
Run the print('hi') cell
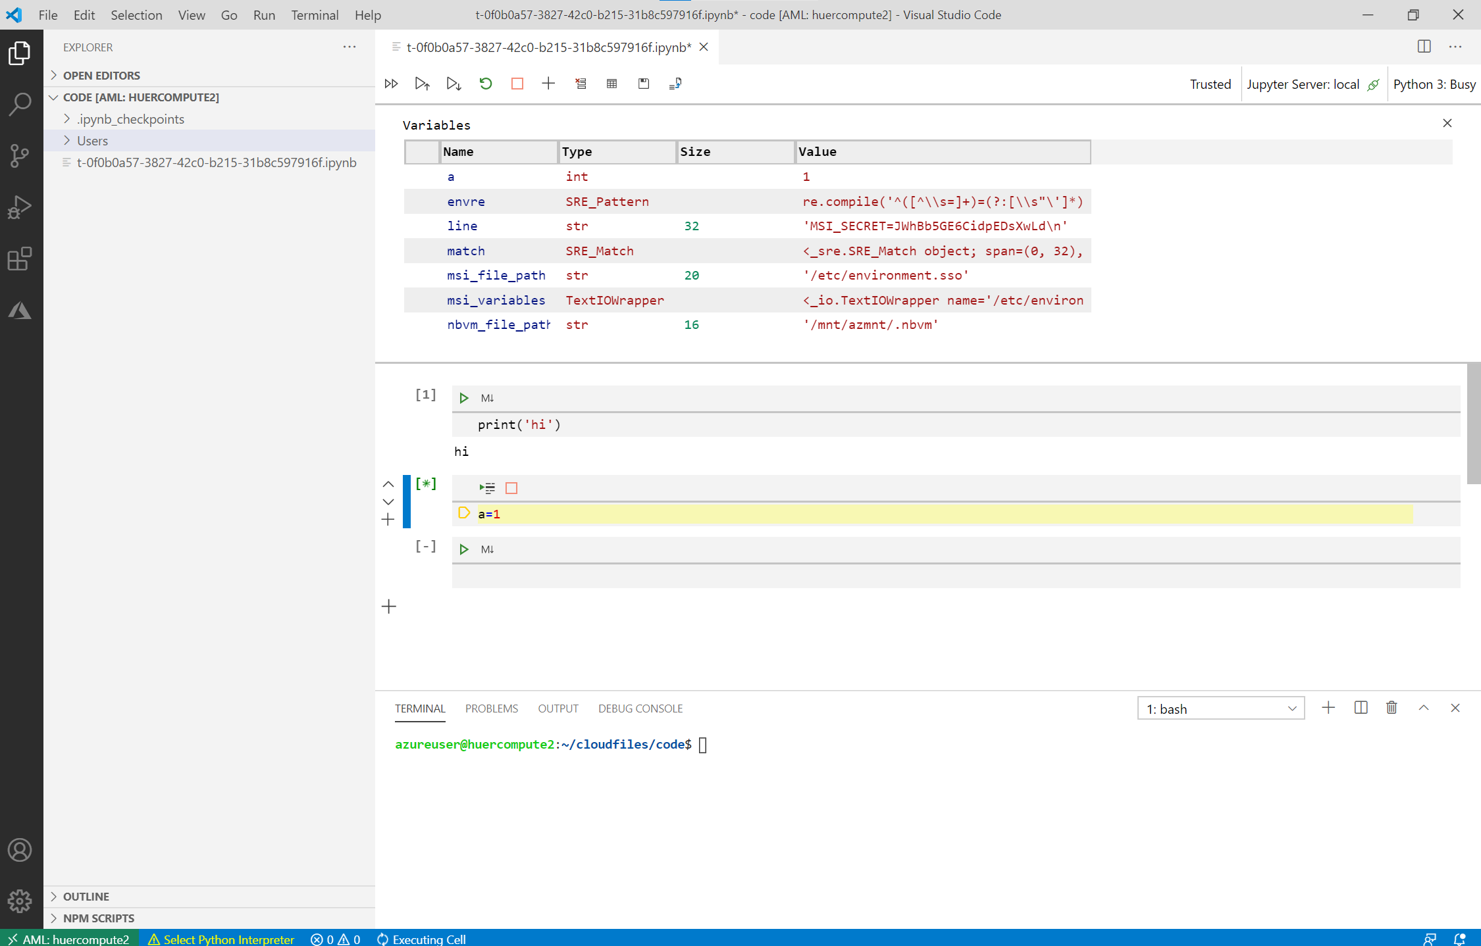464,397
